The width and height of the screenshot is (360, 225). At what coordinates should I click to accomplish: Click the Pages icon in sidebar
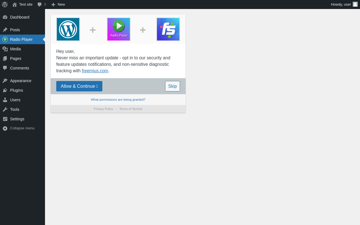pos(5,58)
